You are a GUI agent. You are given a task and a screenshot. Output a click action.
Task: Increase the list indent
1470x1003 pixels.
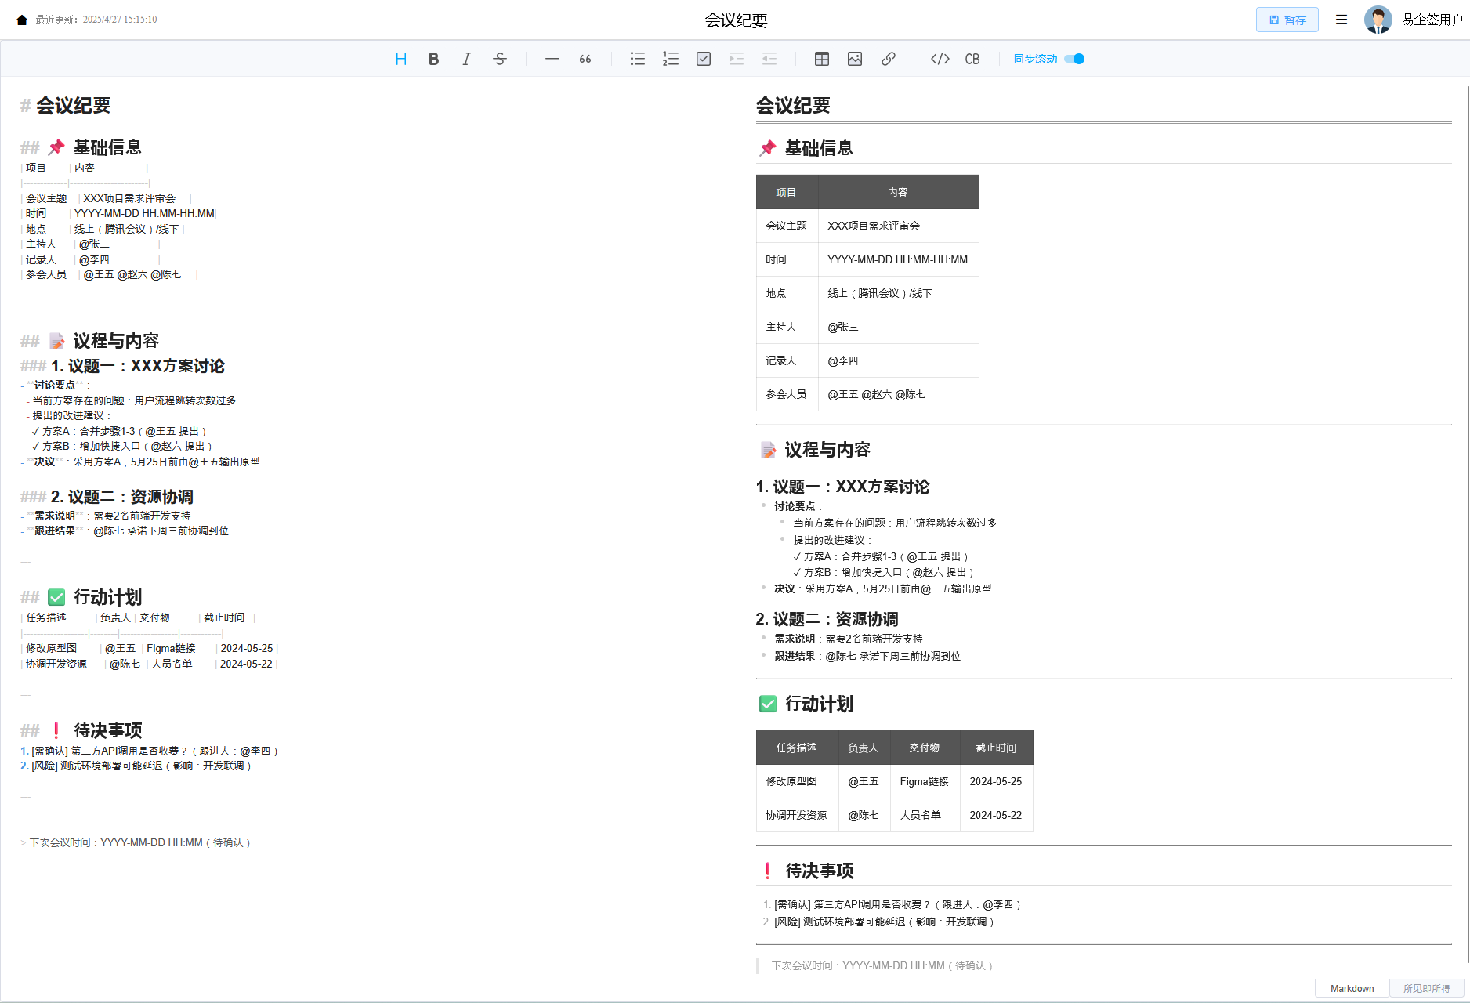[x=737, y=59]
